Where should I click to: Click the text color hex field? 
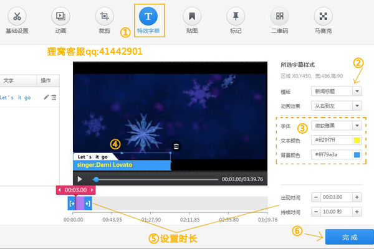pyautogui.click(x=332, y=140)
